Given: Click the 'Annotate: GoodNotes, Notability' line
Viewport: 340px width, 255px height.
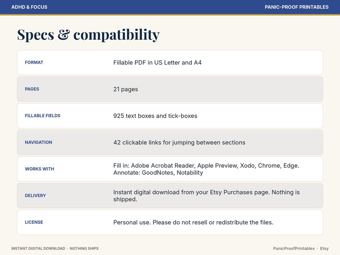Looking at the screenshot, I should coord(158,173).
